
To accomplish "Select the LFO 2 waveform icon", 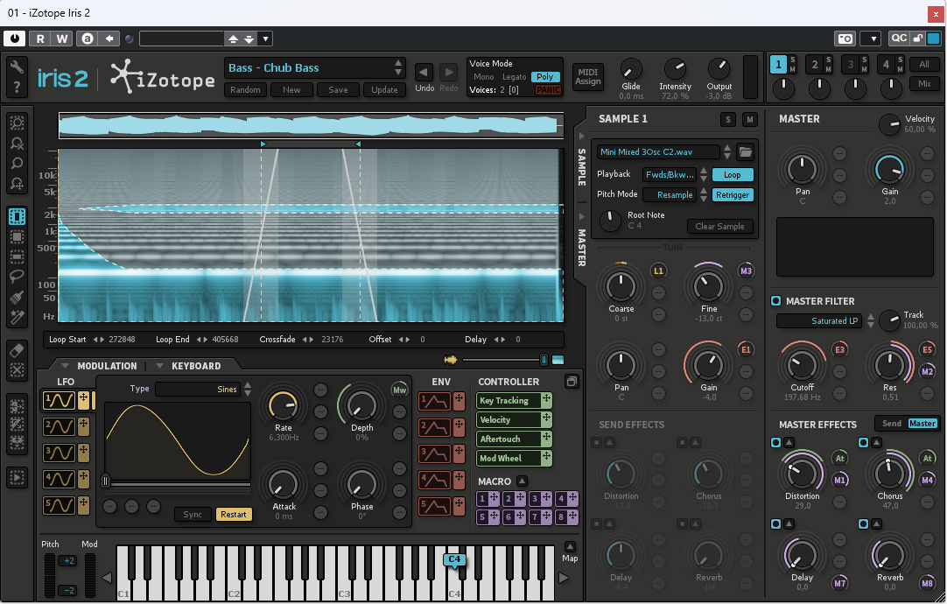I will tap(60, 426).
